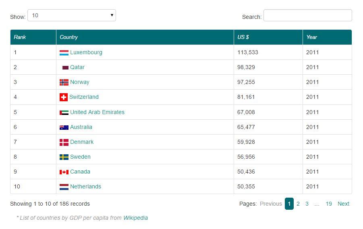Click the Canada flag icon
363x229 pixels.
click(64, 172)
